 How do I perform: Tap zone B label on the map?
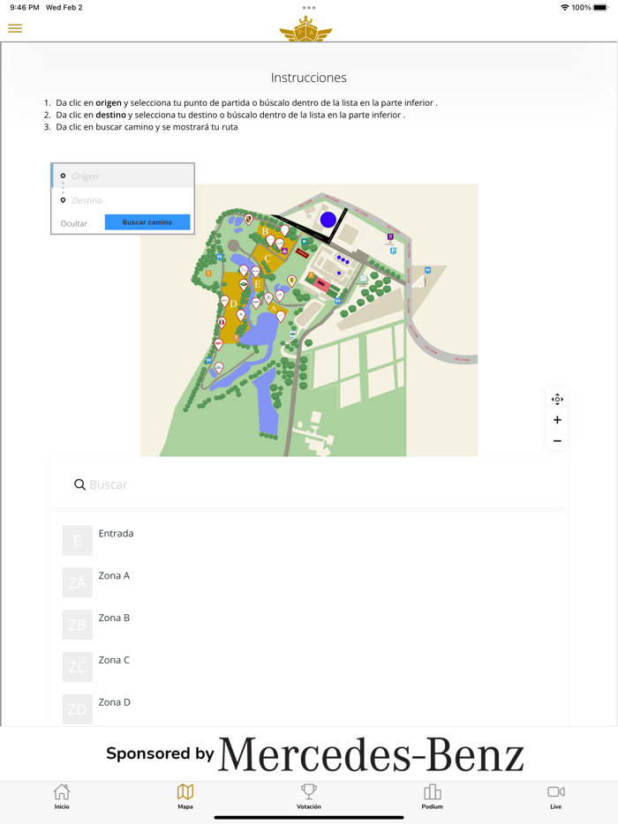[265, 231]
